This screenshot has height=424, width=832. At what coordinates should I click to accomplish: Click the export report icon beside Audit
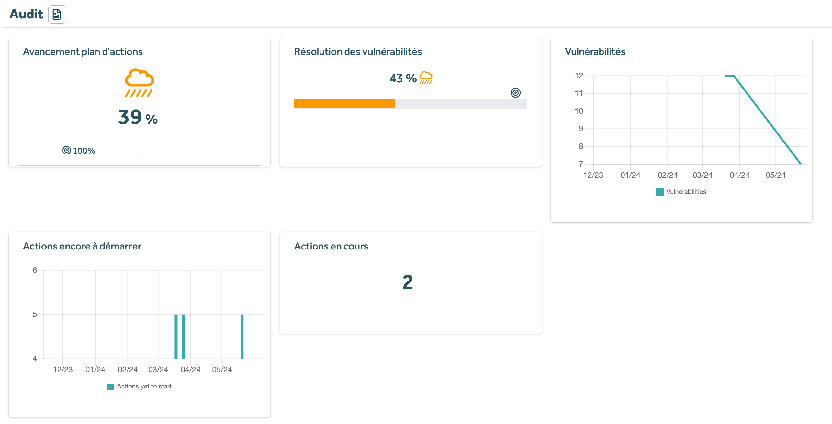(x=57, y=15)
